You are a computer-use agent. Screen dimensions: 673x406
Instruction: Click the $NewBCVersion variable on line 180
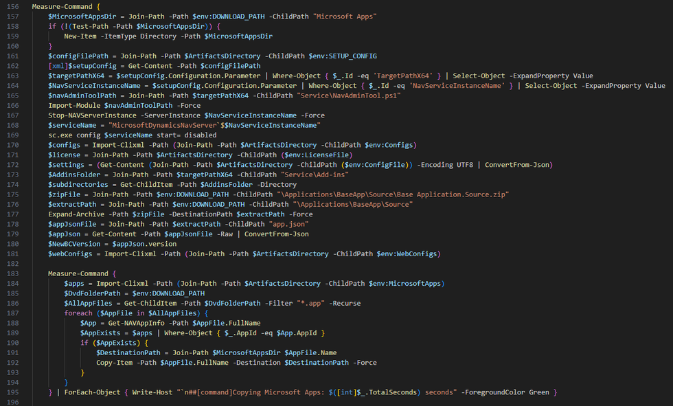74,243
